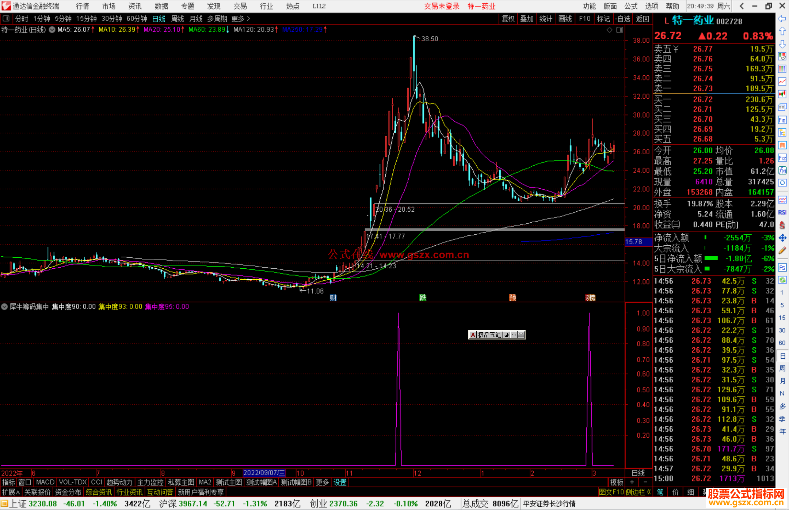Click the candlestick chart sidebar icon
789x510 pixels.
click(x=782, y=94)
